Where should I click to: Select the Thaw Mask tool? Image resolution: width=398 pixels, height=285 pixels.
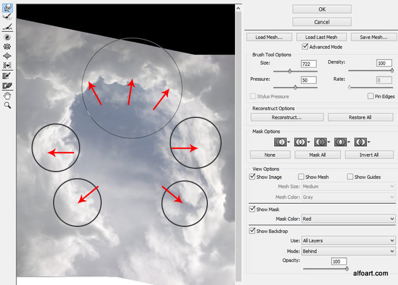8,86
